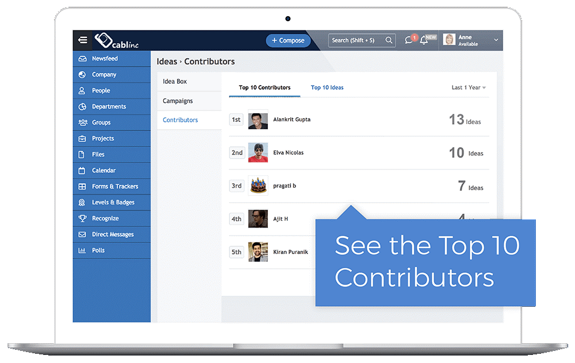Screen dimensions: 575x363
Task: Open the Newsfeed inbox icon
Action: click(82, 59)
